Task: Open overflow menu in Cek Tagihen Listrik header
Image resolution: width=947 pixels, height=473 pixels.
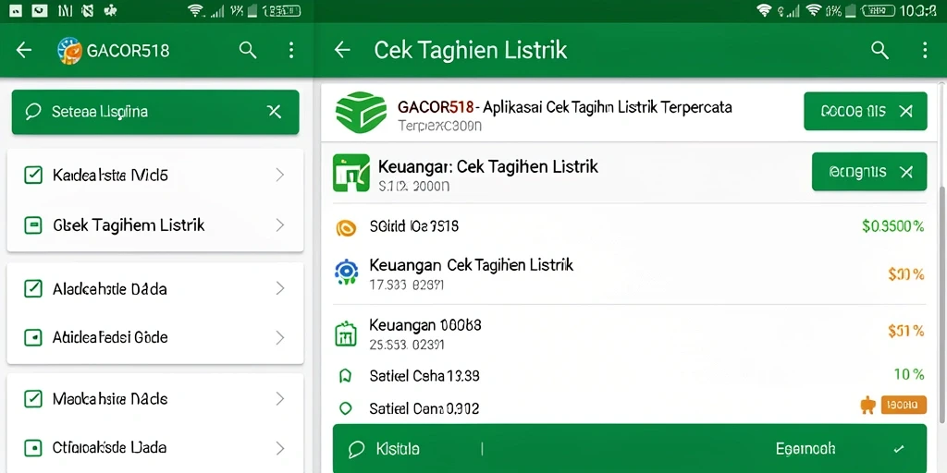Action: pos(924,51)
